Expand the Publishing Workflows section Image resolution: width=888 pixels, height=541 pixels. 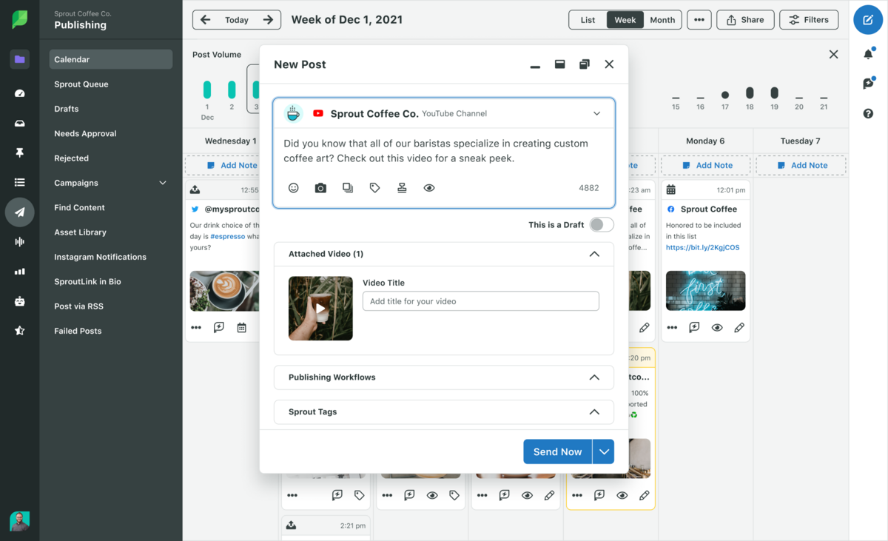click(594, 377)
